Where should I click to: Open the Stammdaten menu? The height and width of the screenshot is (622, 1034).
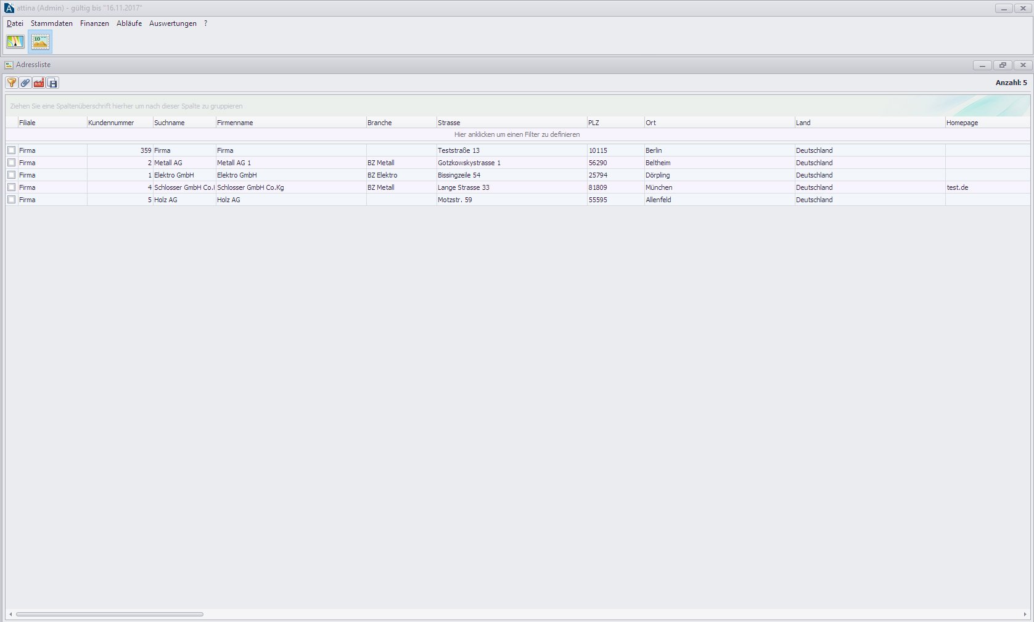[52, 23]
